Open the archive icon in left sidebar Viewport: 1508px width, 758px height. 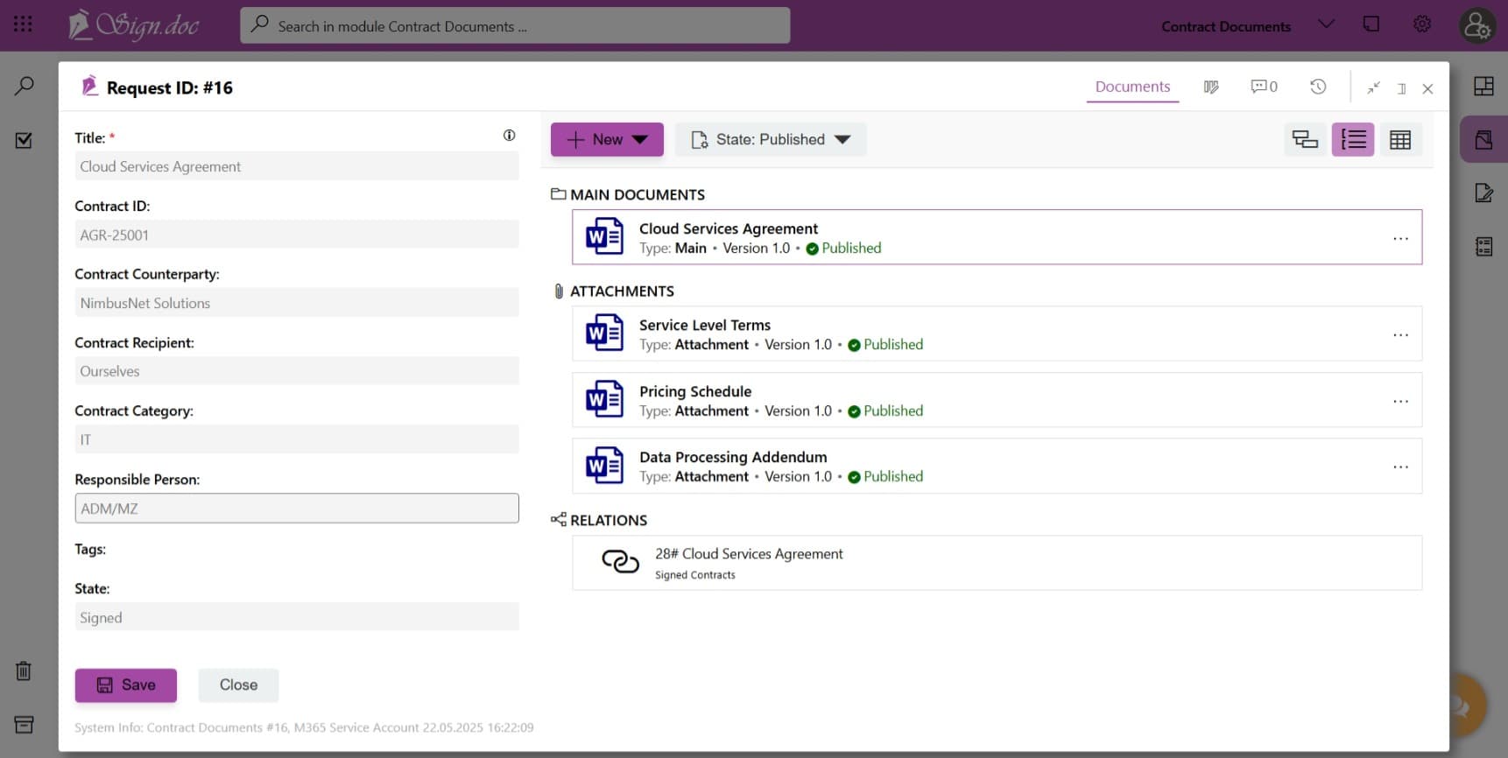pos(24,725)
